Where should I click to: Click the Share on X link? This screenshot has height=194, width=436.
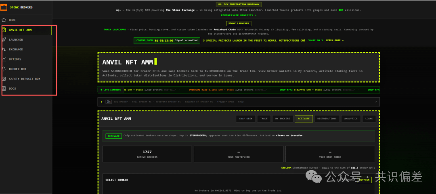(x=315, y=40)
